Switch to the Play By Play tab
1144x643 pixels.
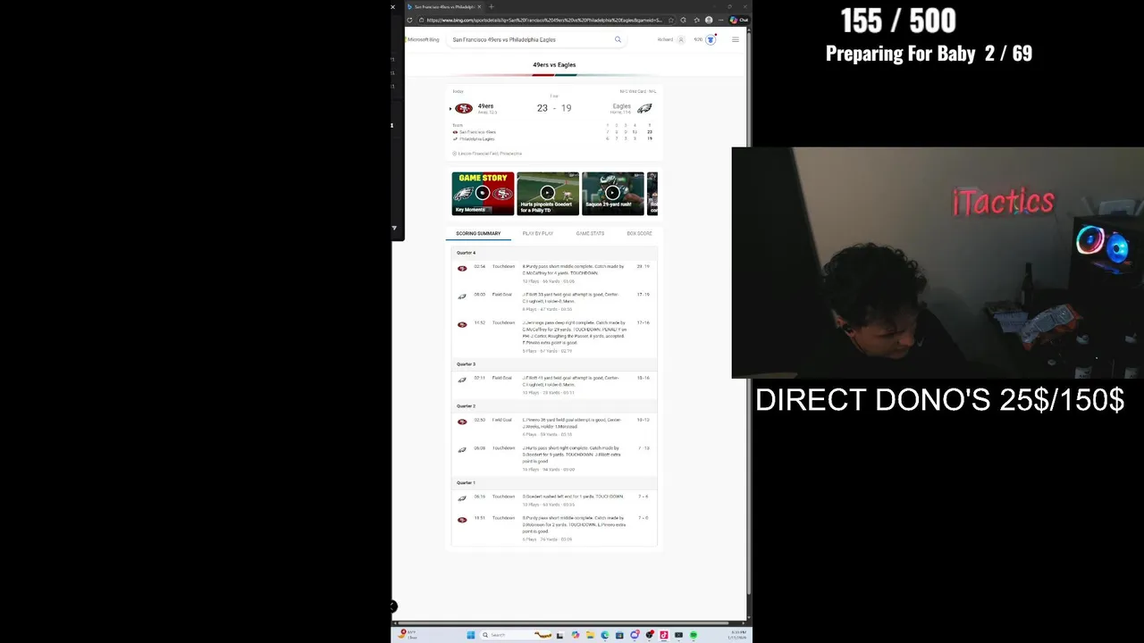pos(538,233)
